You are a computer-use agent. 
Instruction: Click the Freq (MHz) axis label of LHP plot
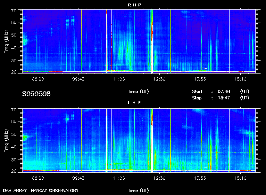click(6, 141)
